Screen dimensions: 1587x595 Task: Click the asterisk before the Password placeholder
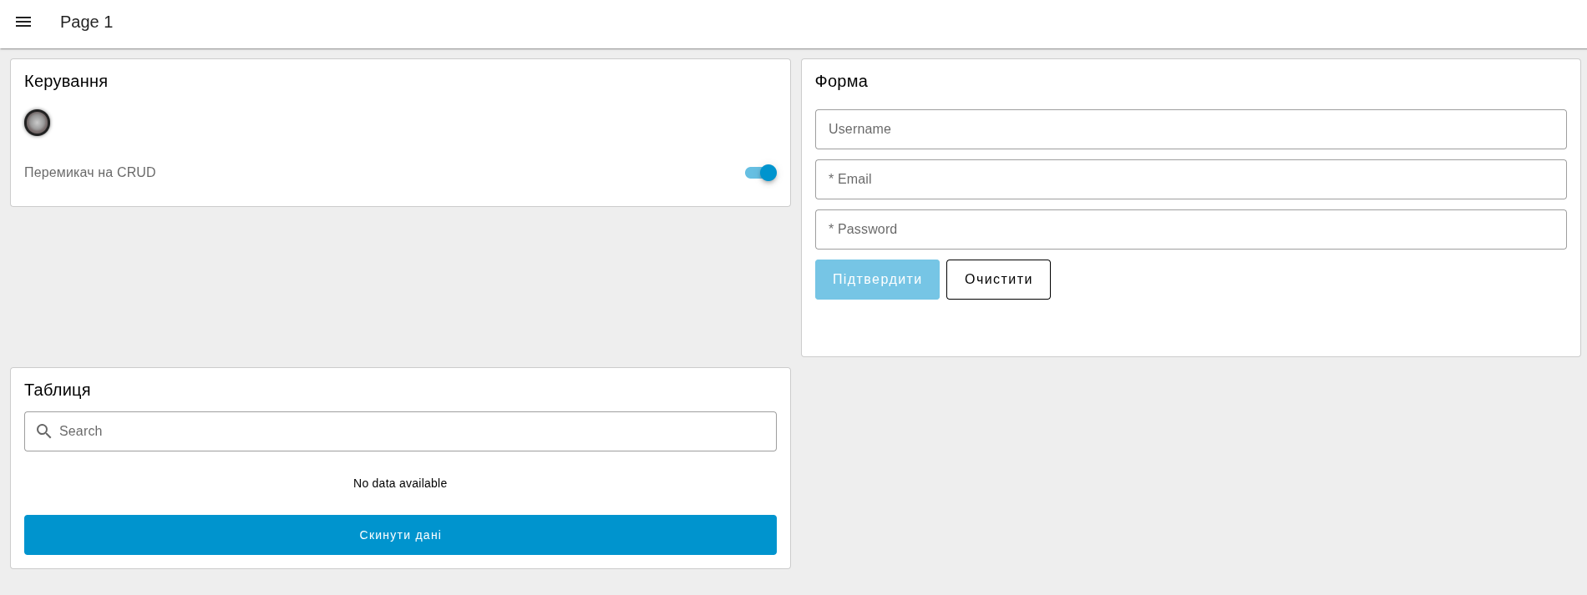831,229
